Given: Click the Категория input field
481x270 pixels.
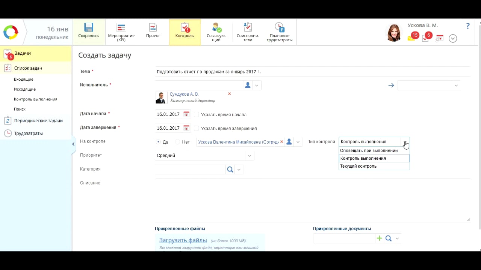Looking at the screenshot, I should tap(190, 169).
